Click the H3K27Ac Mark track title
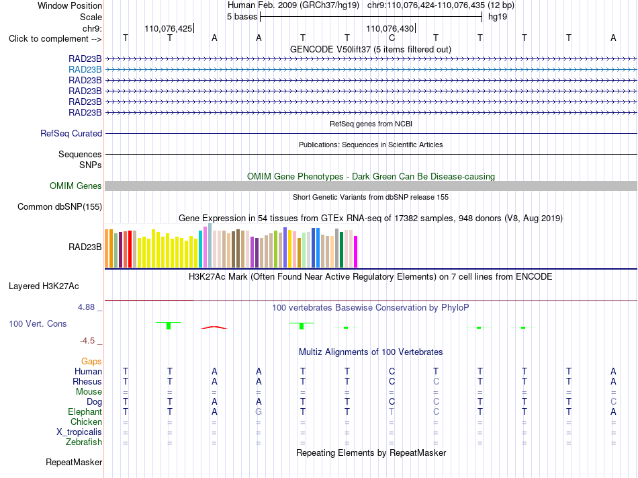This screenshot has width=638, height=478. (x=370, y=277)
